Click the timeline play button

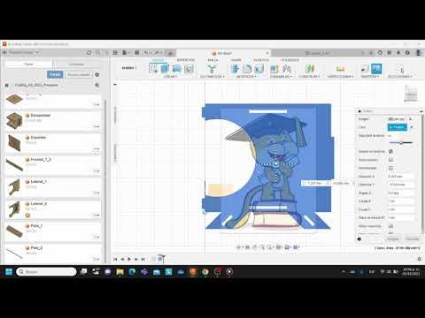coord(129,259)
